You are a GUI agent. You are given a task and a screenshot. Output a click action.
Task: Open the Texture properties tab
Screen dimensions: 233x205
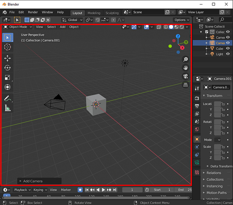tap(197, 172)
